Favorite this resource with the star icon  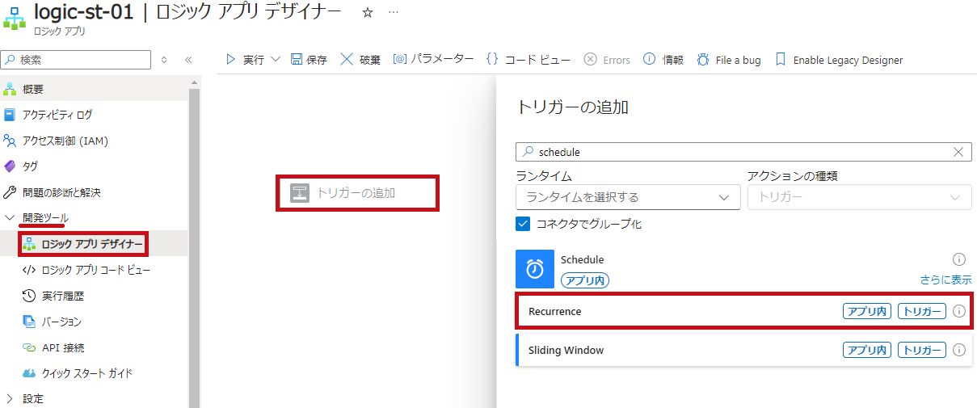368,13
